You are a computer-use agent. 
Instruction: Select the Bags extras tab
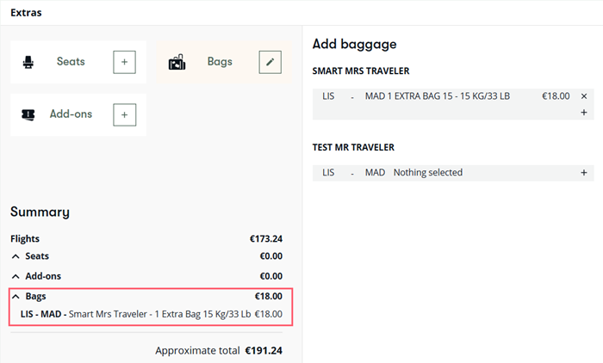(x=224, y=62)
